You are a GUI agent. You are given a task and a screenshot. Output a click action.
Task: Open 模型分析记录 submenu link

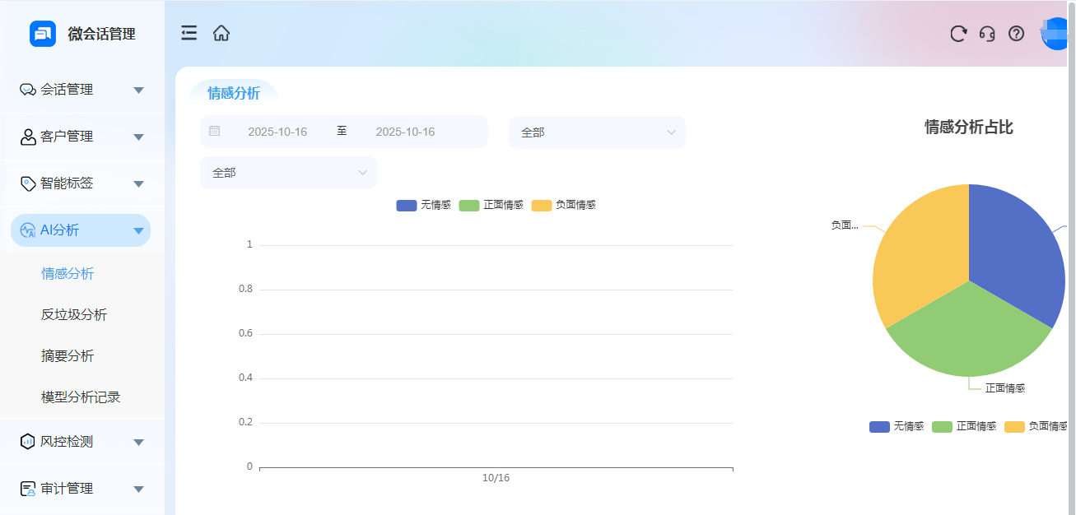[81, 397]
